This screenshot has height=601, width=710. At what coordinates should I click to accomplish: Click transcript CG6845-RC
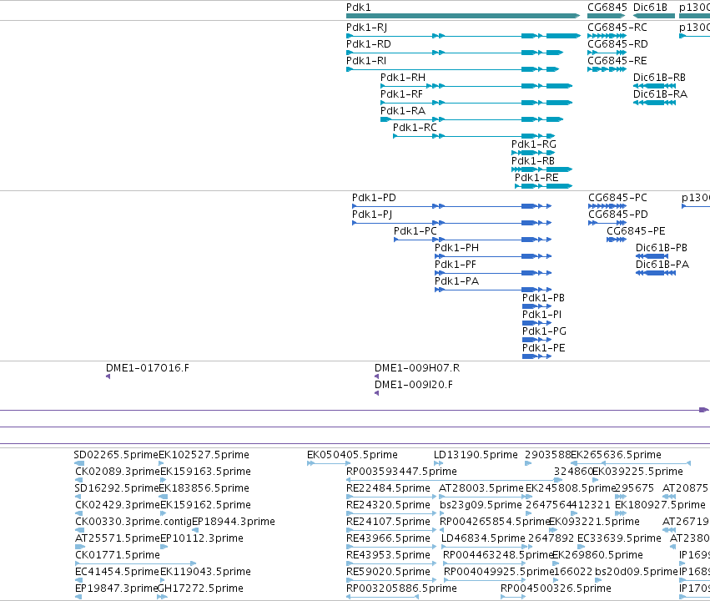(607, 36)
